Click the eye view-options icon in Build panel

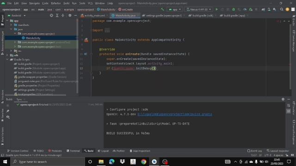pyautogui.click(x=8, y=117)
